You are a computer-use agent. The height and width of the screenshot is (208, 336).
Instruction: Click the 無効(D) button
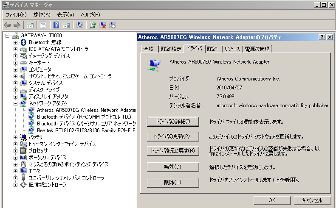pos(173,167)
